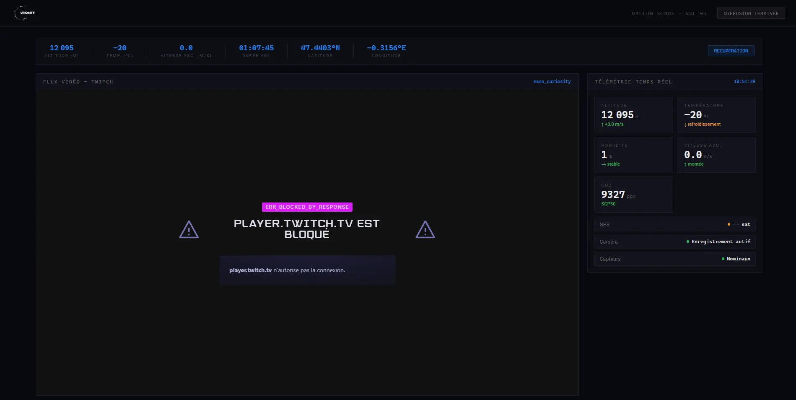Click the '+0.0 m/s' altitude rate text
Viewport: 796px width, 400px height.
pyautogui.click(x=614, y=124)
